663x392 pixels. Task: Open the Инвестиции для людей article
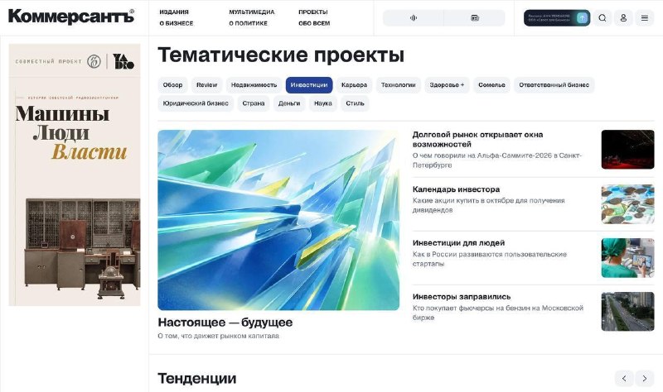coord(458,243)
